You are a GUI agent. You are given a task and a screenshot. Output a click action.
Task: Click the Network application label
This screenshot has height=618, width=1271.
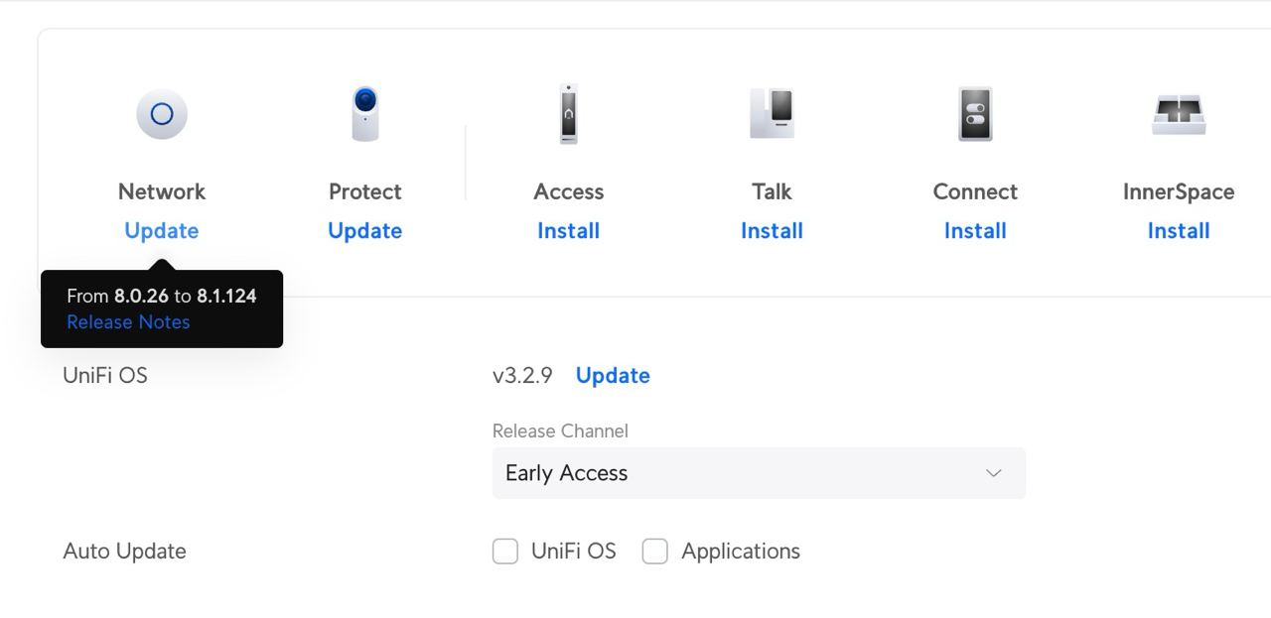point(162,191)
